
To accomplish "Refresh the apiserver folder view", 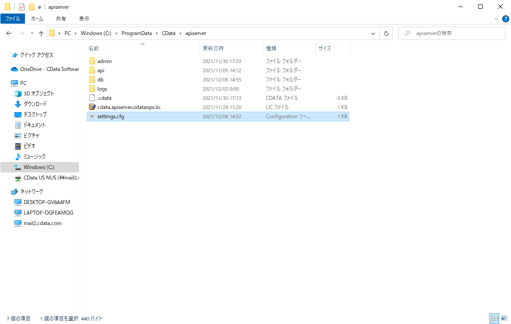I will coord(386,33).
